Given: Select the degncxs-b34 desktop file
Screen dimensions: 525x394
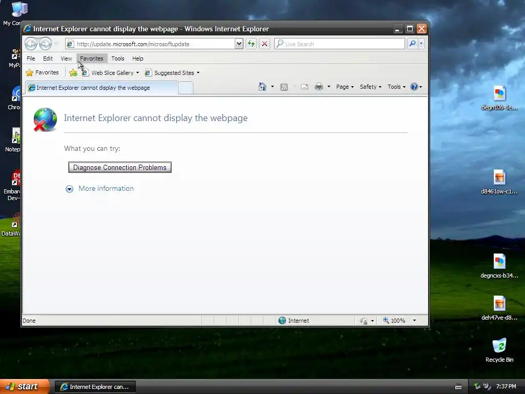Looking at the screenshot, I should (499, 266).
